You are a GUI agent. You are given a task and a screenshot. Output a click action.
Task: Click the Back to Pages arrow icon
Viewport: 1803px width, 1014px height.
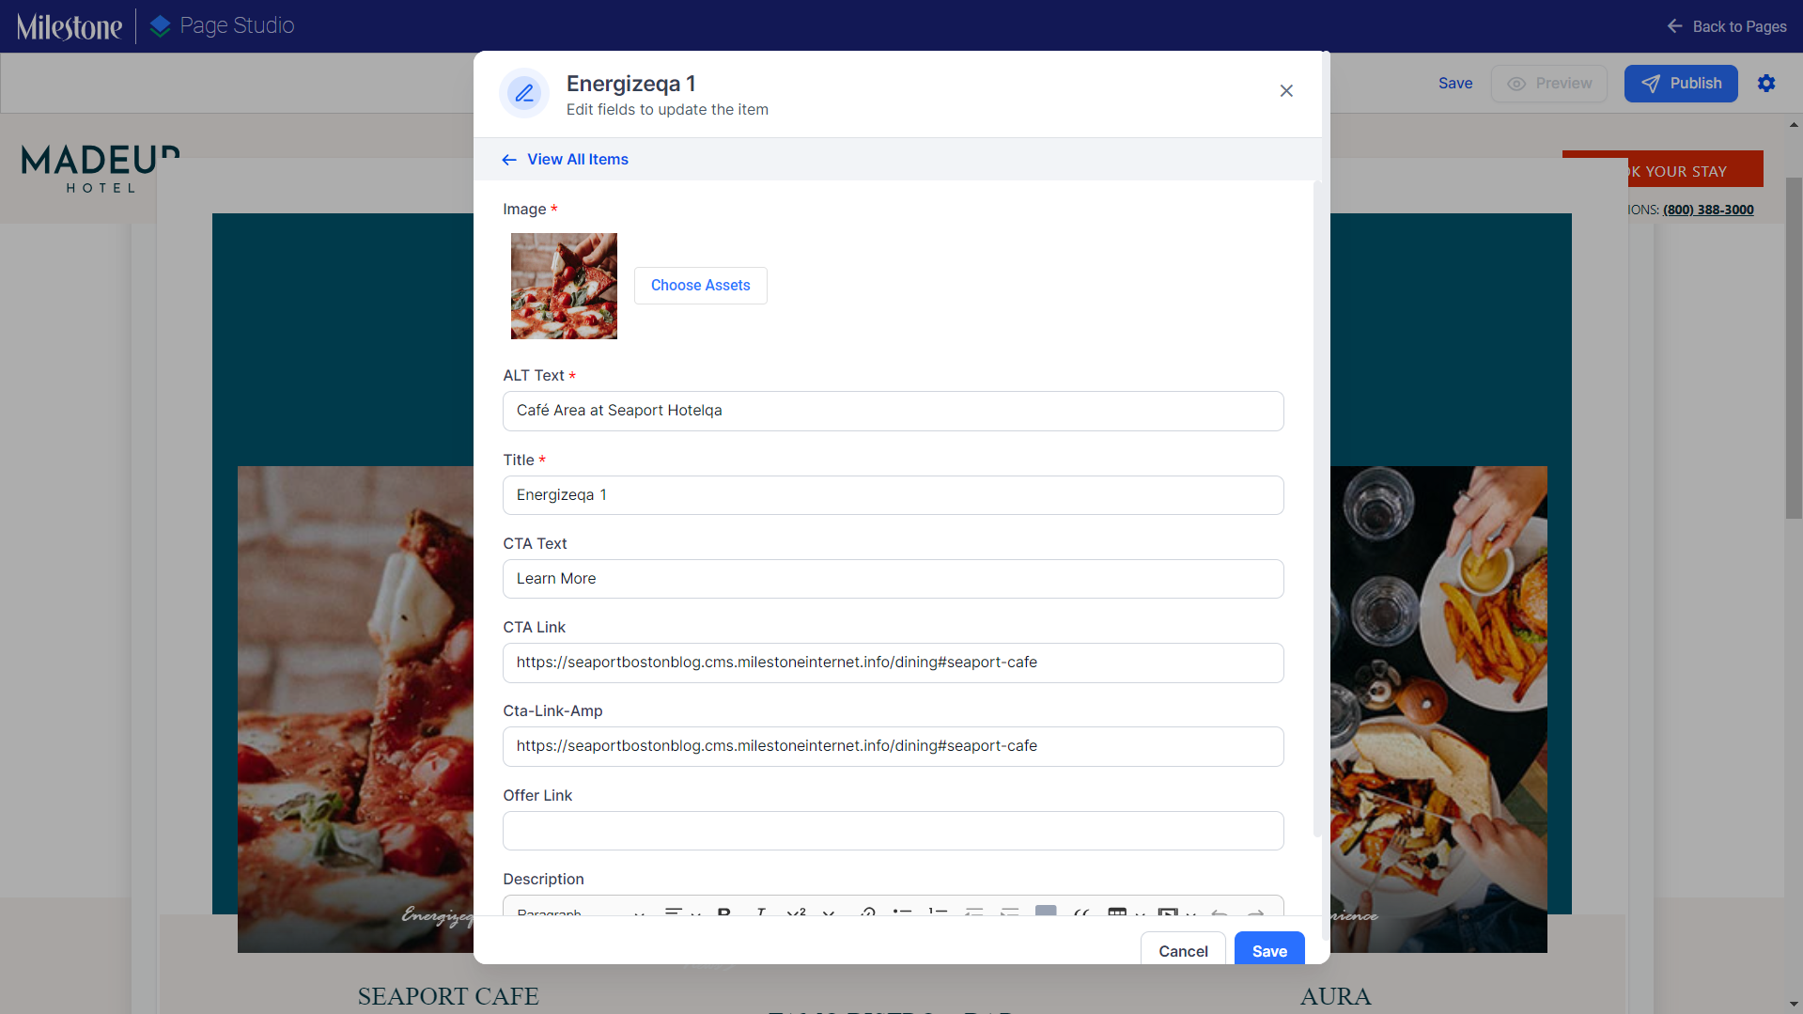1674,26
